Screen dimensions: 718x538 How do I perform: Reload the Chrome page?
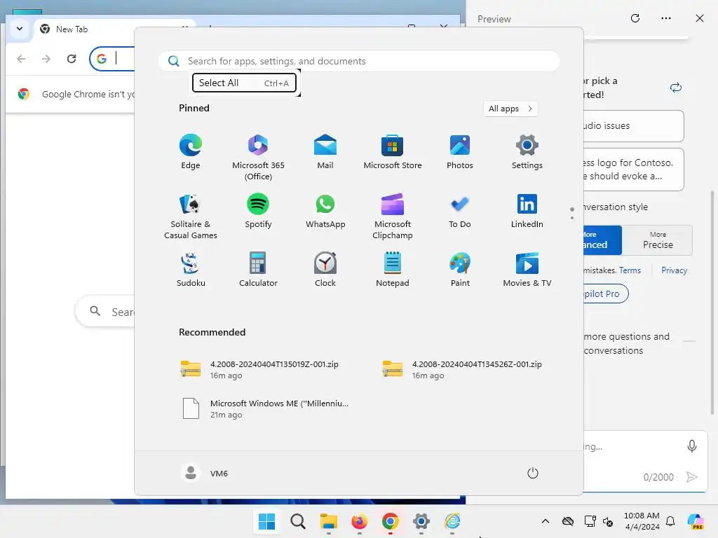click(72, 59)
